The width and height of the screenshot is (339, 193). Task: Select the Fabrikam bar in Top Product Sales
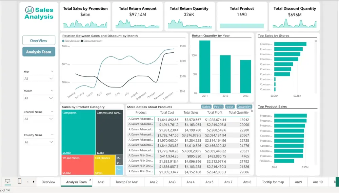tap(284, 161)
